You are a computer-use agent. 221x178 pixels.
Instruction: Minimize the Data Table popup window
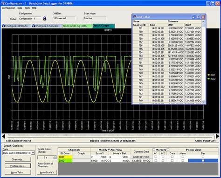click(x=193, y=17)
